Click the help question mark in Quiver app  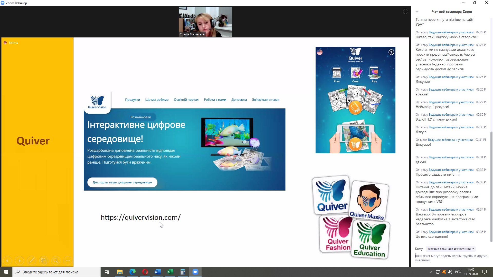(x=391, y=52)
